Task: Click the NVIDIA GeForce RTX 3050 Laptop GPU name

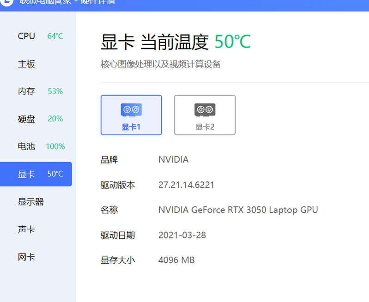Action: point(238,210)
